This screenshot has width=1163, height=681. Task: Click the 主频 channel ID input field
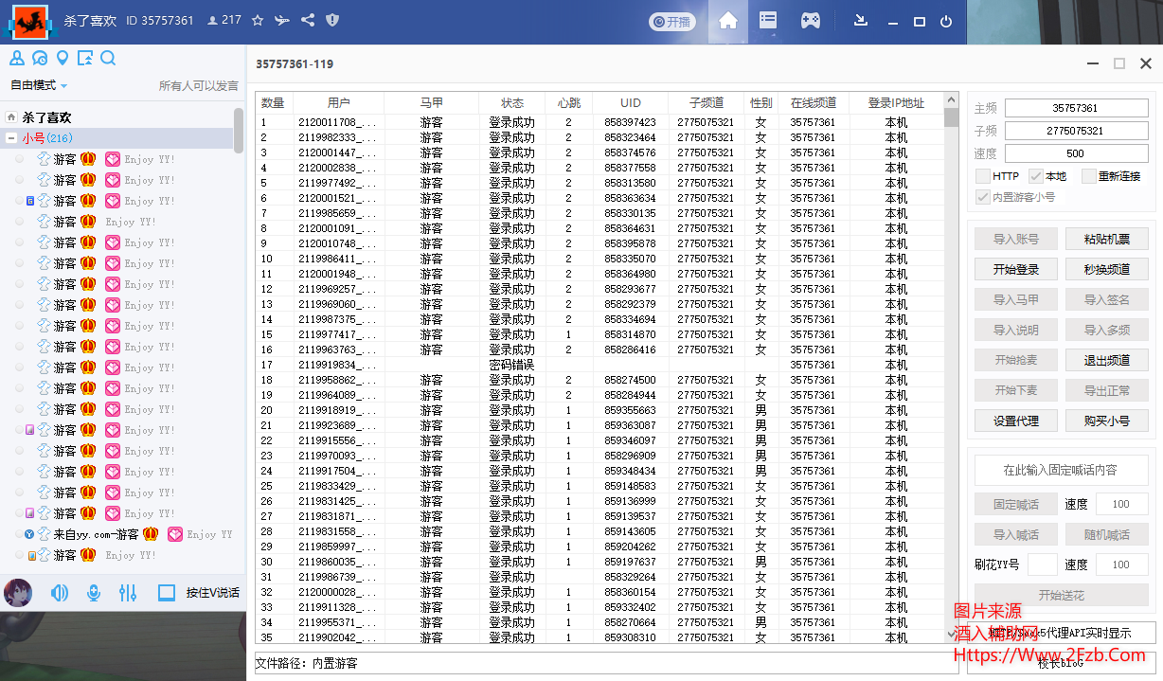coord(1074,108)
